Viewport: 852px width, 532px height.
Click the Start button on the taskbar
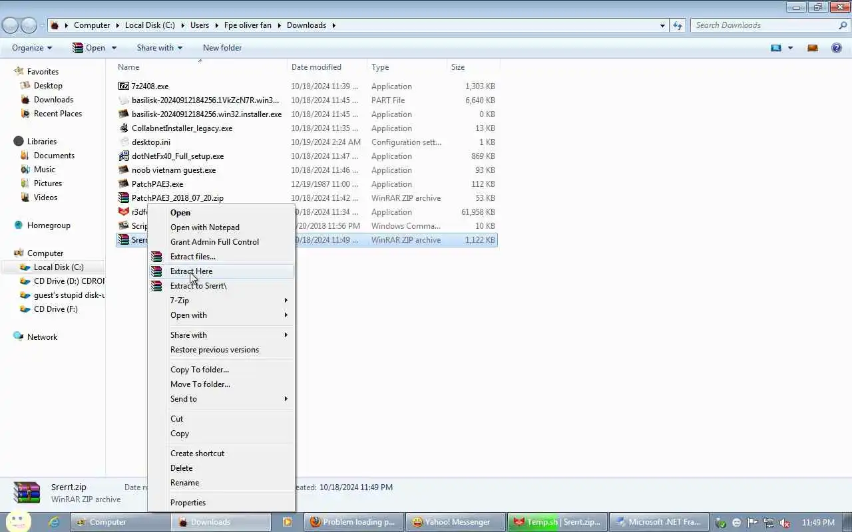19,521
